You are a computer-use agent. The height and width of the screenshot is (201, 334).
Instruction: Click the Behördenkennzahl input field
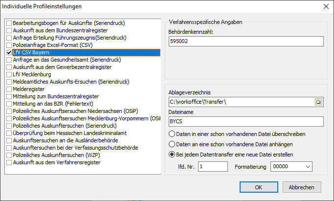pos(245,42)
